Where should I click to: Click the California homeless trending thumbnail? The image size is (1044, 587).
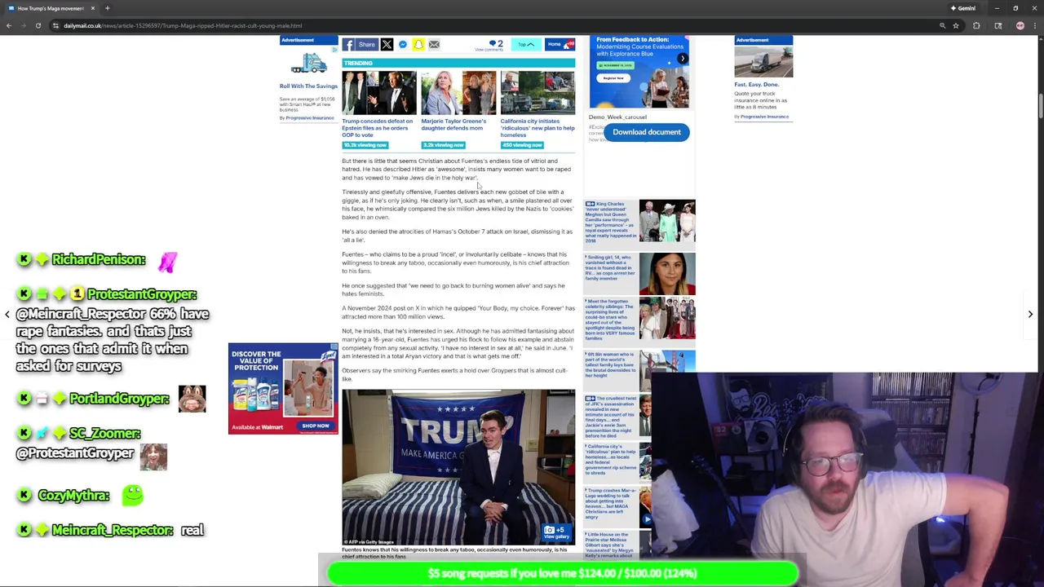pyautogui.click(x=537, y=93)
